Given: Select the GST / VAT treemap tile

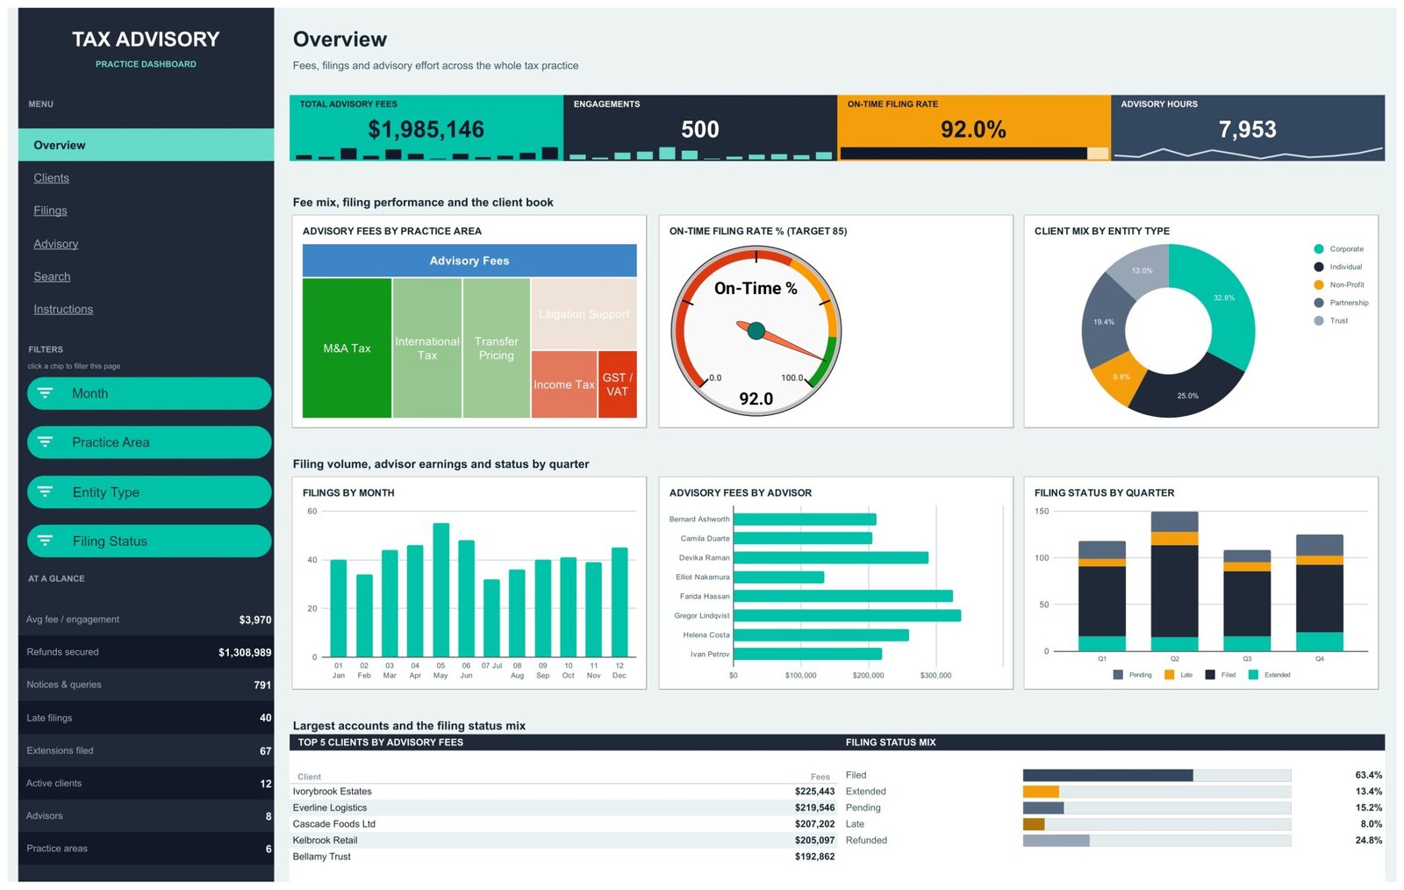Looking at the screenshot, I should pyautogui.click(x=617, y=384).
